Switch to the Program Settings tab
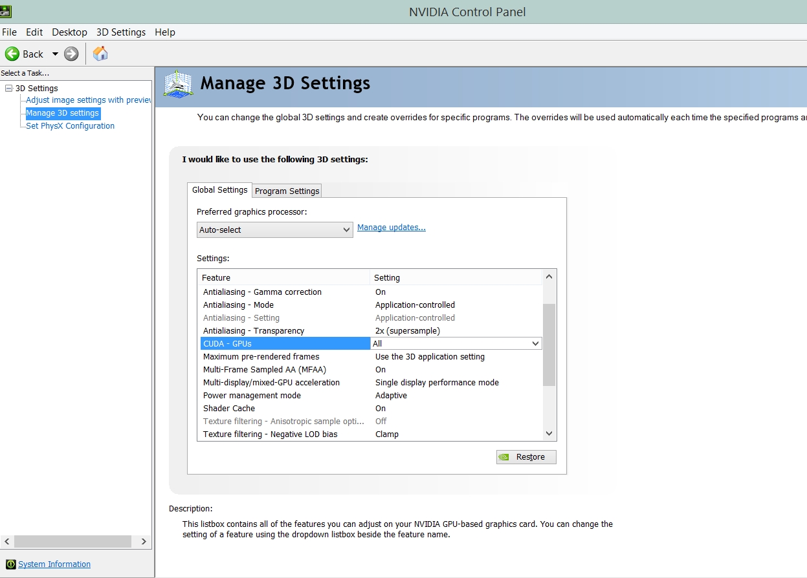 point(287,191)
